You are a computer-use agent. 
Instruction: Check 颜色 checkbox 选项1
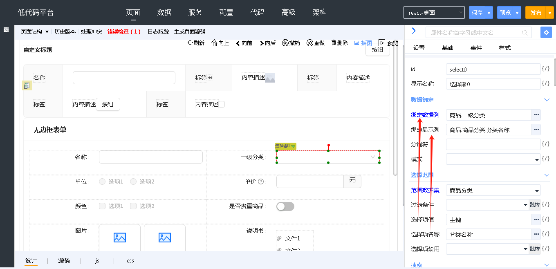(102, 206)
